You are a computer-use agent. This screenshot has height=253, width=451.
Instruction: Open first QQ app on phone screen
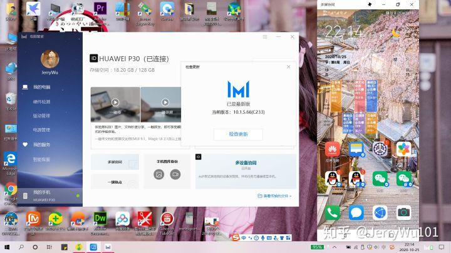[333, 179]
